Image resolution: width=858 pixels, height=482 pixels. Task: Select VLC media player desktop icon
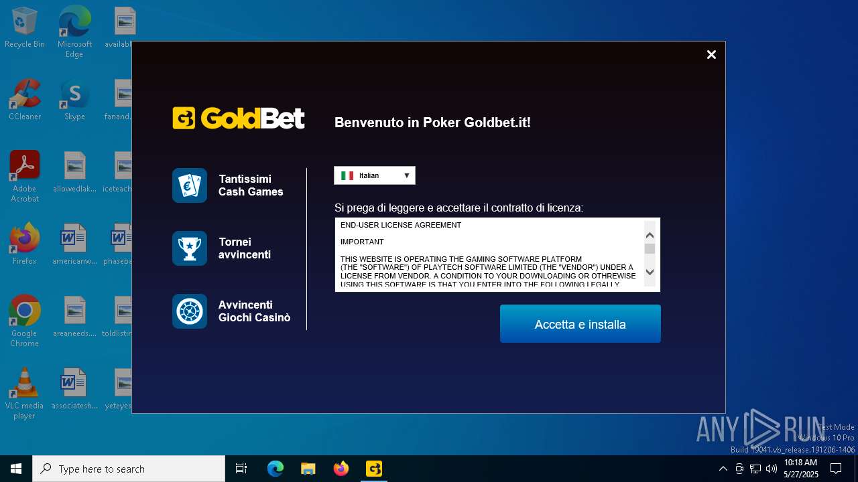pyautogui.click(x=25, y=394)
